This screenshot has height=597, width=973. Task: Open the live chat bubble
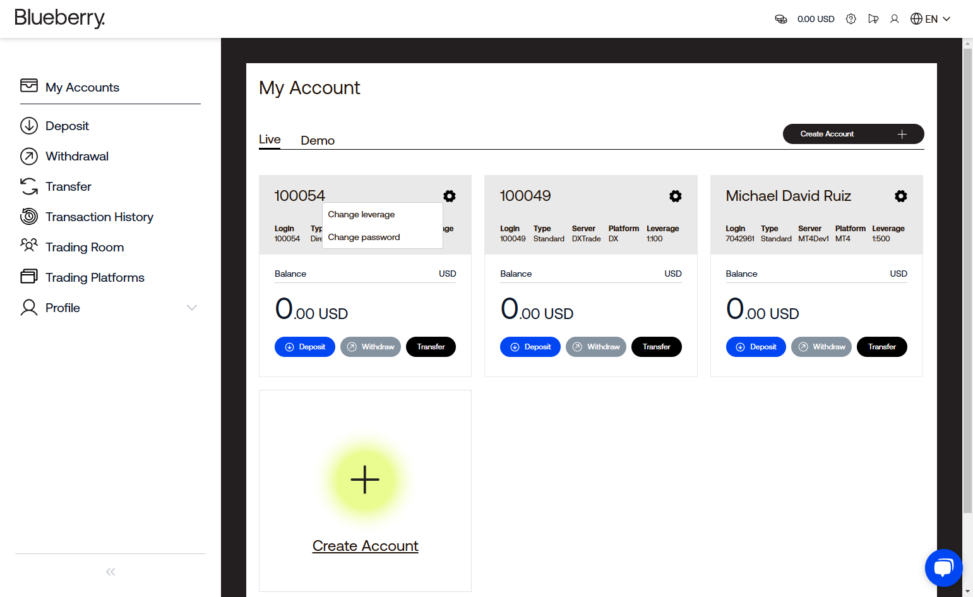pos(943,567)
